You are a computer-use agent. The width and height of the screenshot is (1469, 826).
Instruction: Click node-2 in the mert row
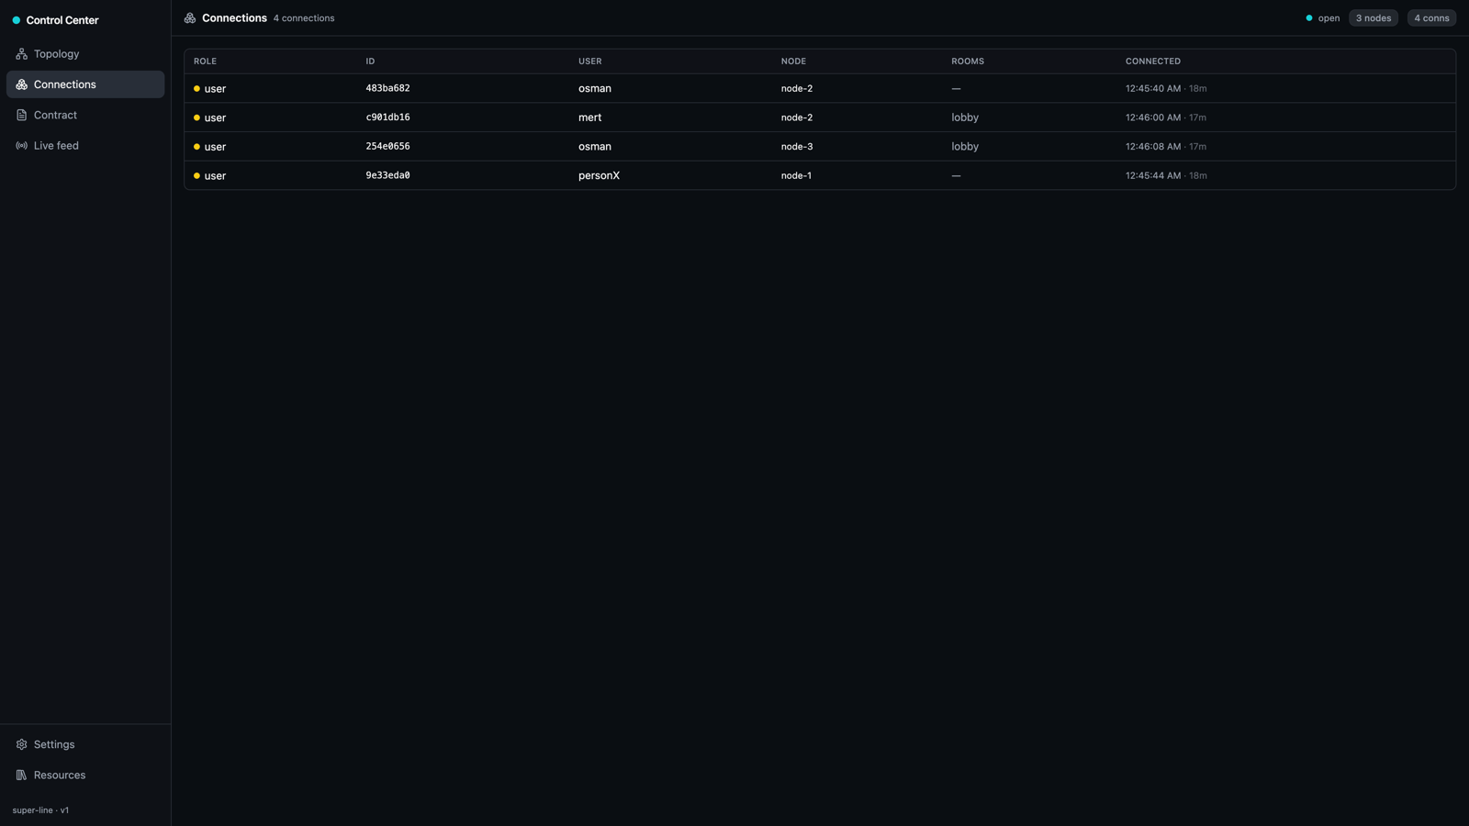797,117
